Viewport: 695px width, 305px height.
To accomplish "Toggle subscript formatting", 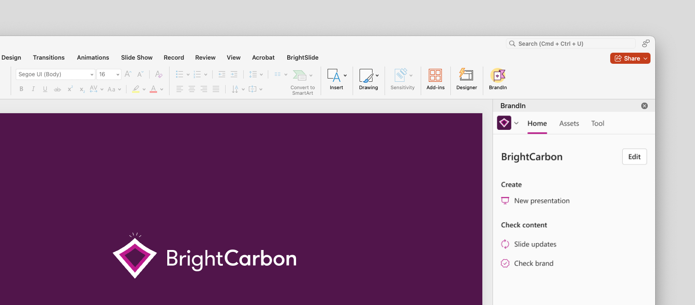I will [82, 89].
